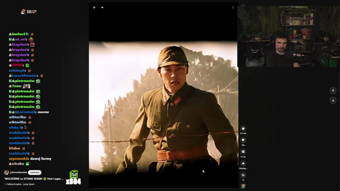Select chat user LucasAlimonto

coord(25,76)
